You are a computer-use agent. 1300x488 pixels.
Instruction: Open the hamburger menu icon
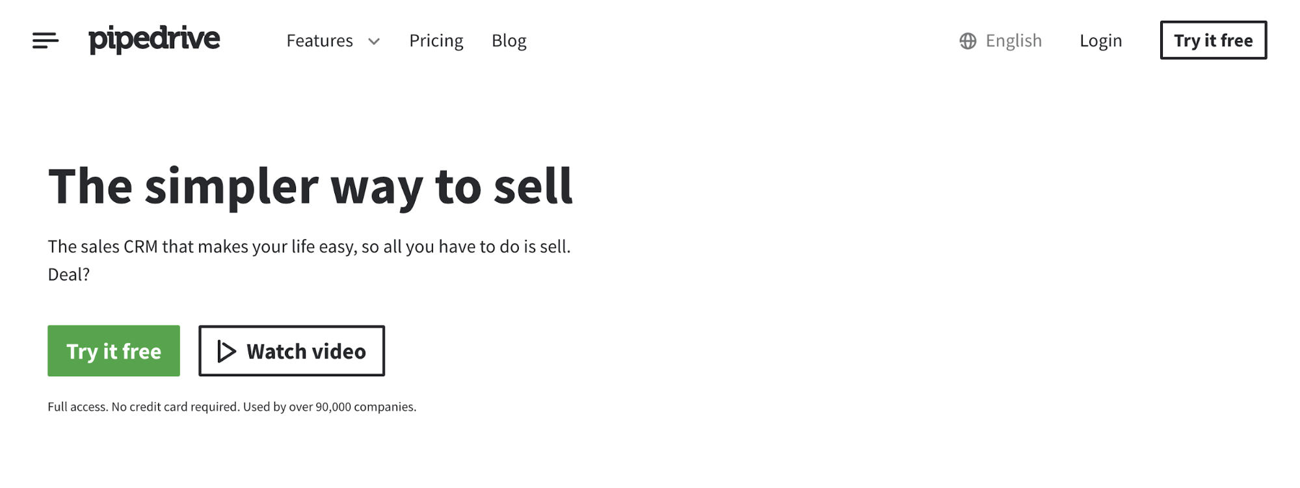pyautogui.click(x=46, y=40)
